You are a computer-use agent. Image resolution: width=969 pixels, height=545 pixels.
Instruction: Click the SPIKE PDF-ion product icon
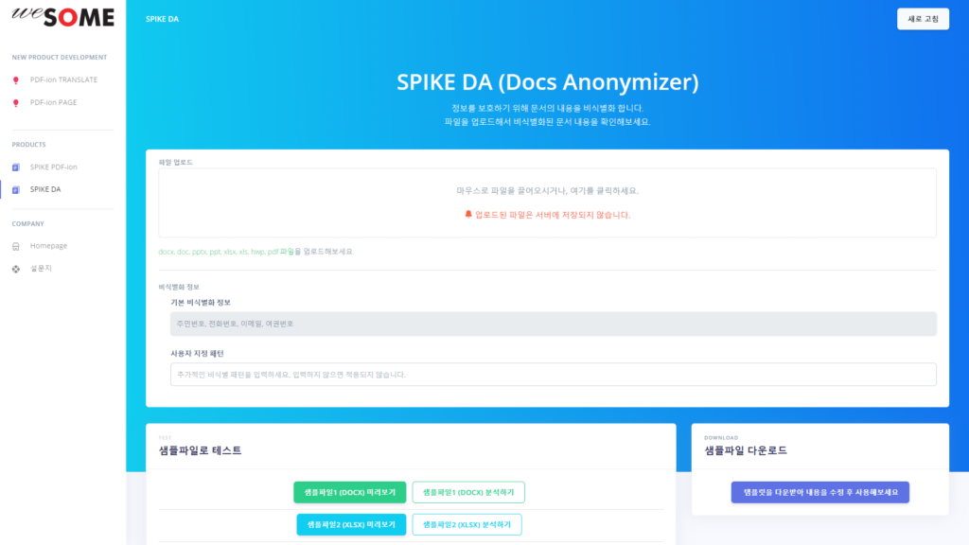[15, 167]
